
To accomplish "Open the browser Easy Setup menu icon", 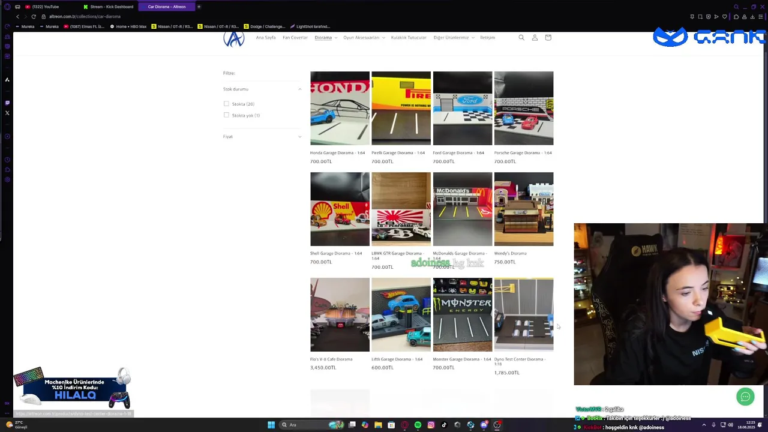I will (x=760, y=16).
